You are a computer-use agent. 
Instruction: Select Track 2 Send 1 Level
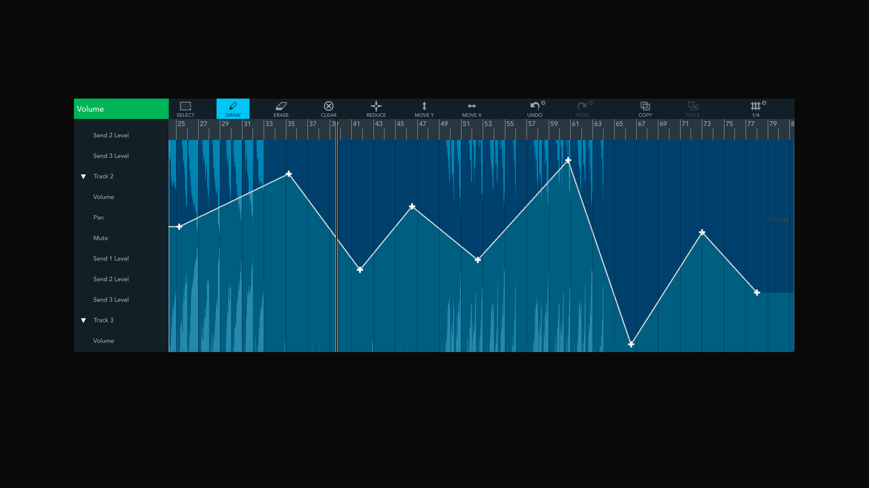(x=111, y=259)
